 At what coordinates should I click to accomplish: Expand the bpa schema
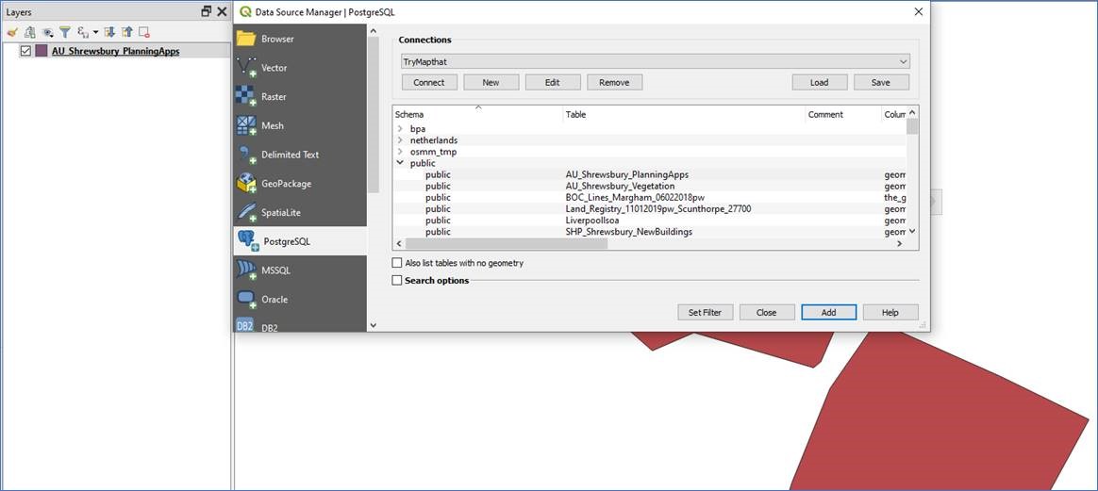pos(400,129)
